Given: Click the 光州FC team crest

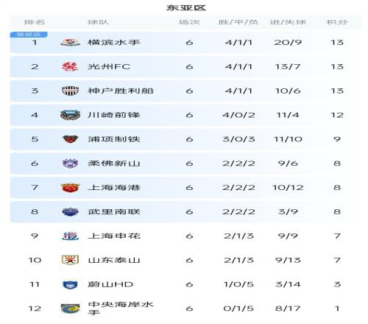Looking at the screenshot, I should pyautogui.click(x=70, y=66).
